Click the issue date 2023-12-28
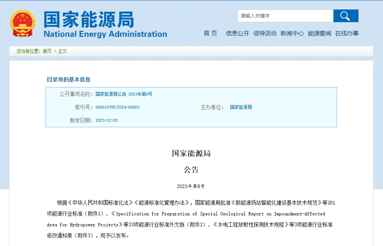The width and height of the screenshot is (383, 246). pos(106,120)
